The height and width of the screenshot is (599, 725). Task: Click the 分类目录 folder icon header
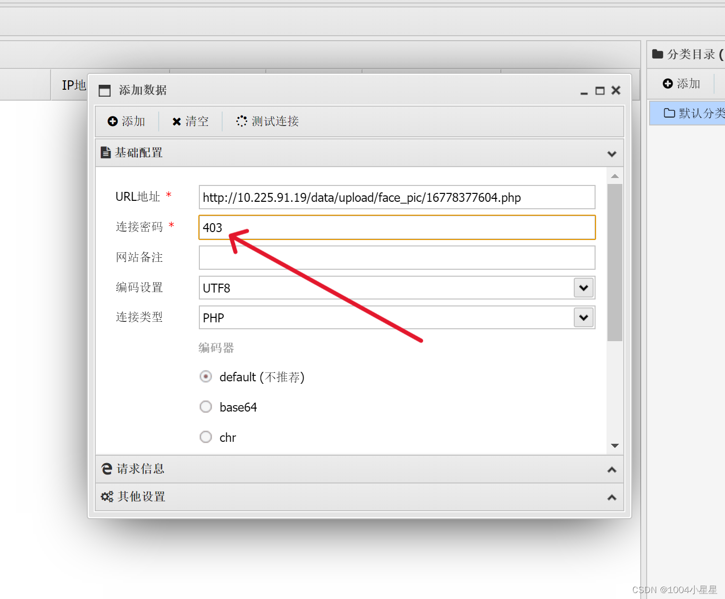pyautogui.click(x=658, y=54)
